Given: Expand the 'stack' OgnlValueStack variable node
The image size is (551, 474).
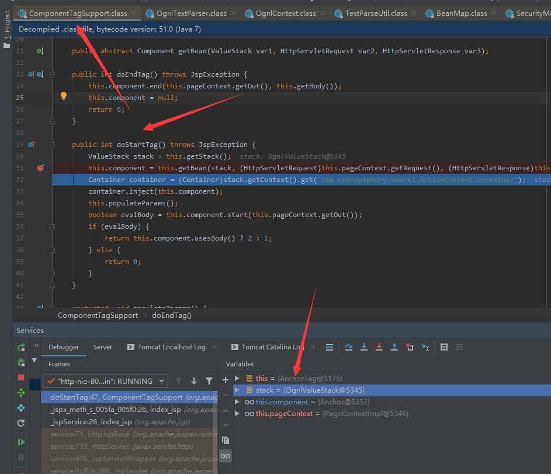Looking at the screenshot, I should tap(237, 390).
